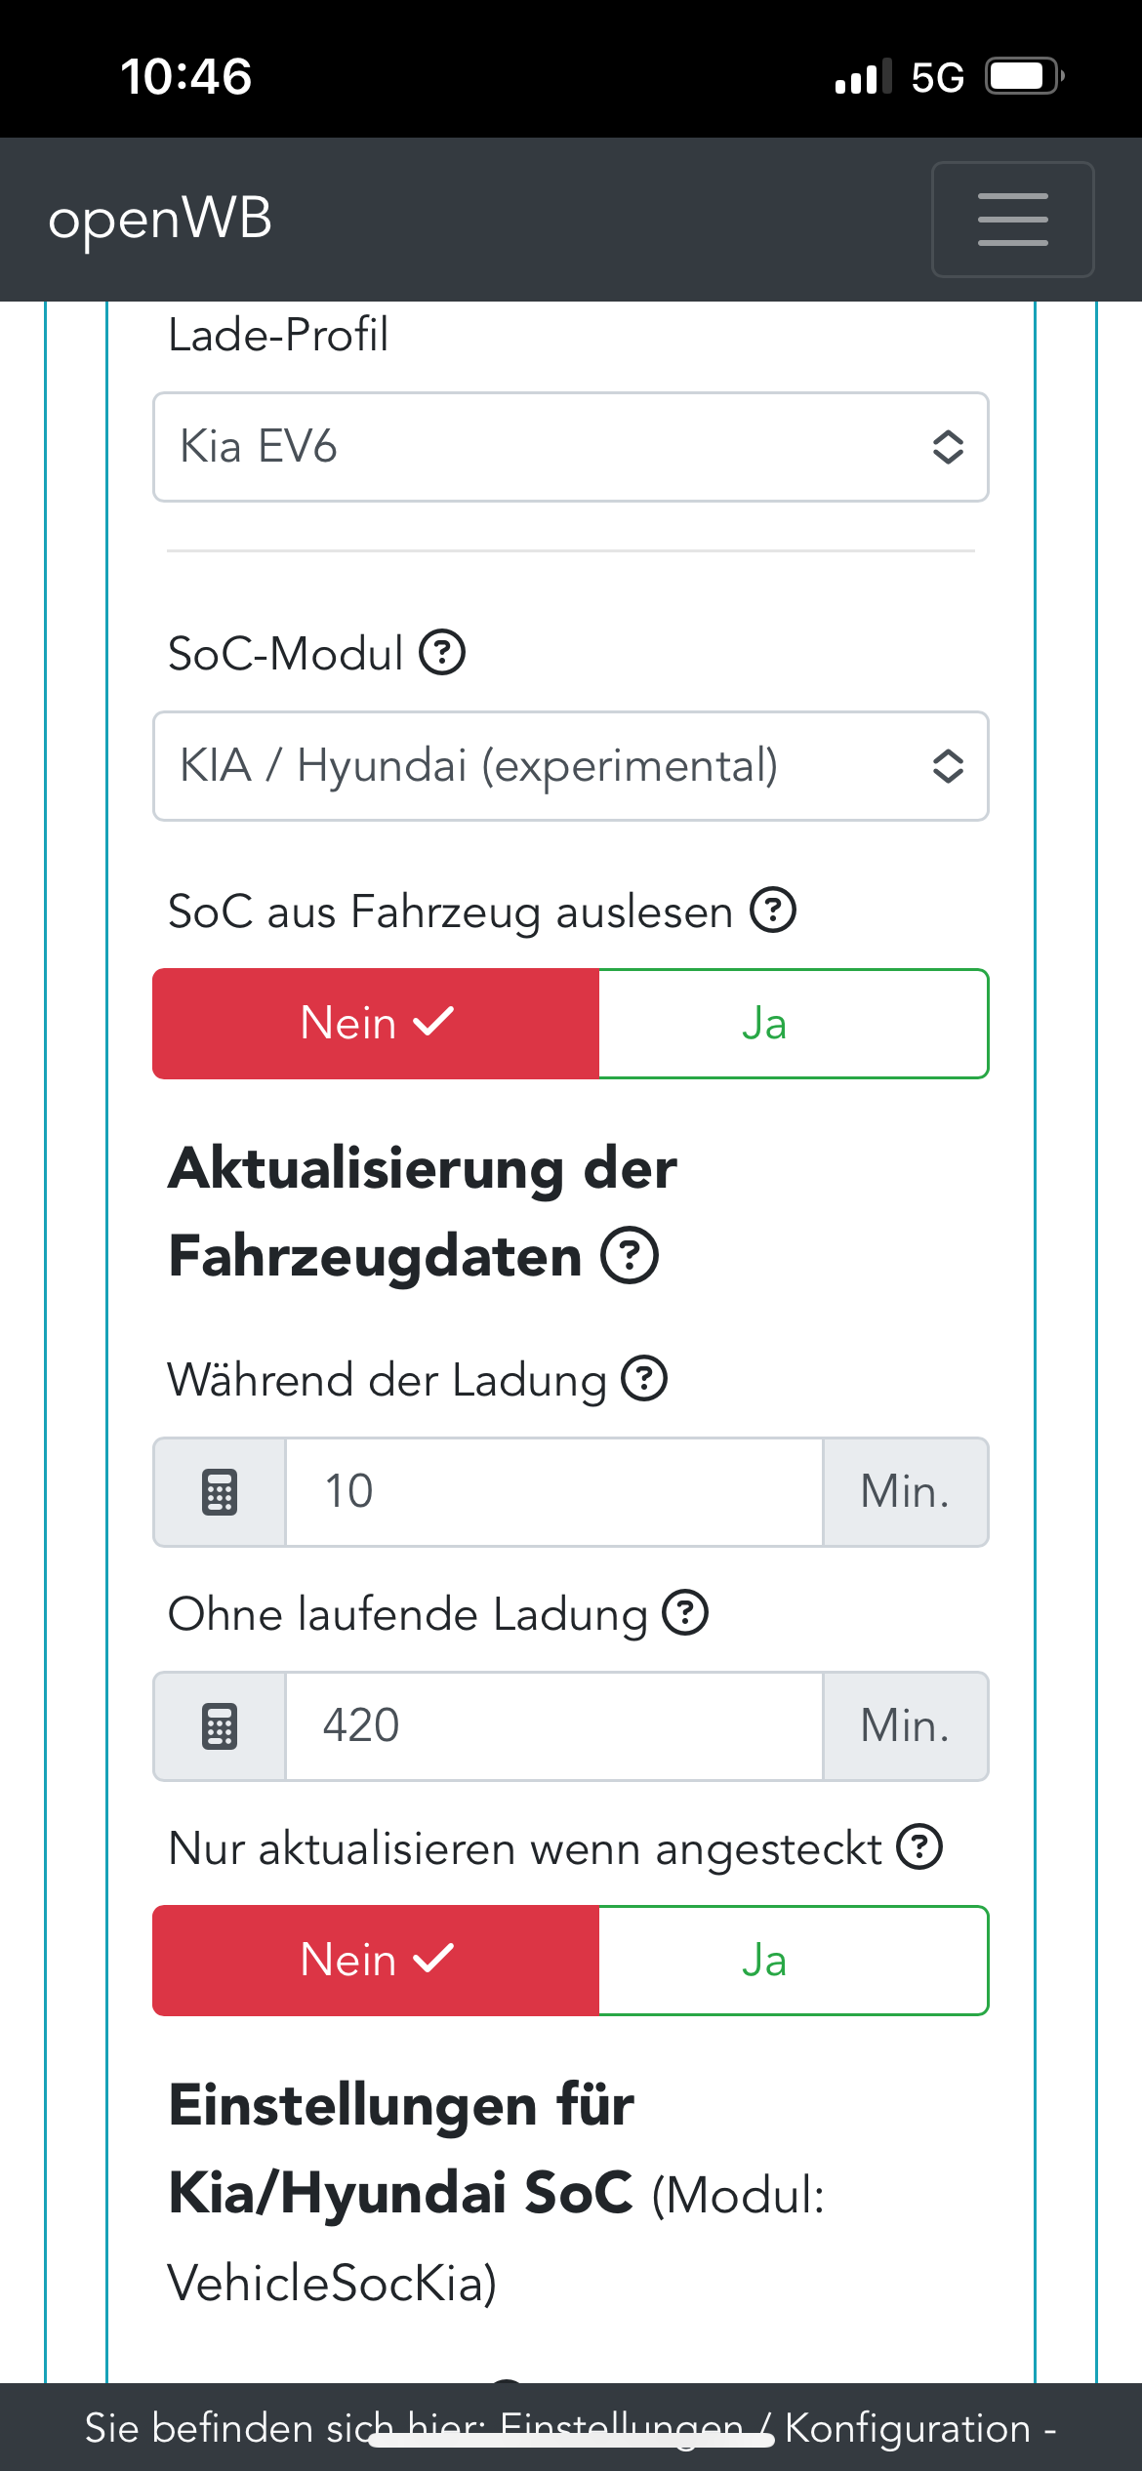The width and height of the screenshot is (1142, 2471).
Task: Focus the Während der Ladung minutes field
Action: tap(553, 1492)
